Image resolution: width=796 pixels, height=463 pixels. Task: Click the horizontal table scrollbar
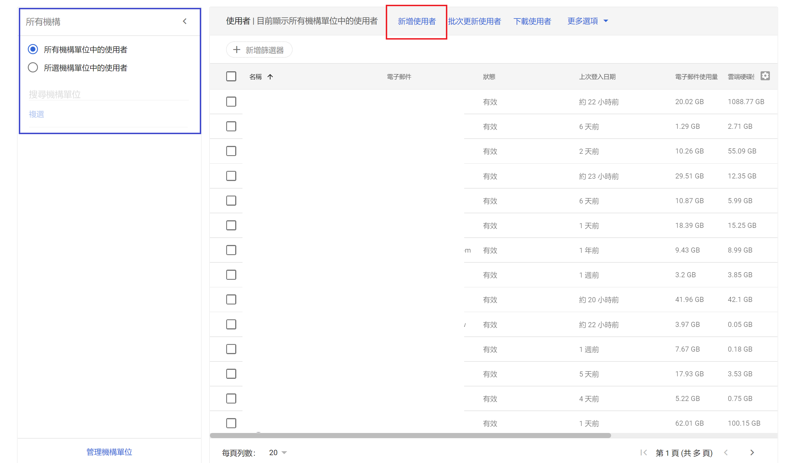pyautogui.click(x=410, y=435)
